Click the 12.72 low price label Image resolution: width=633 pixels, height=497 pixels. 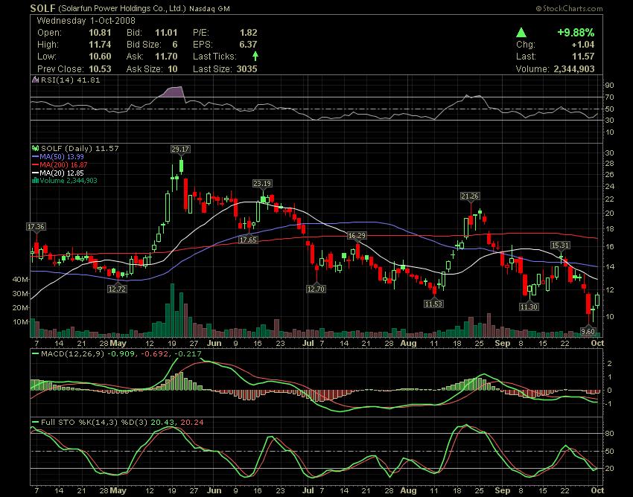(117, 289)
